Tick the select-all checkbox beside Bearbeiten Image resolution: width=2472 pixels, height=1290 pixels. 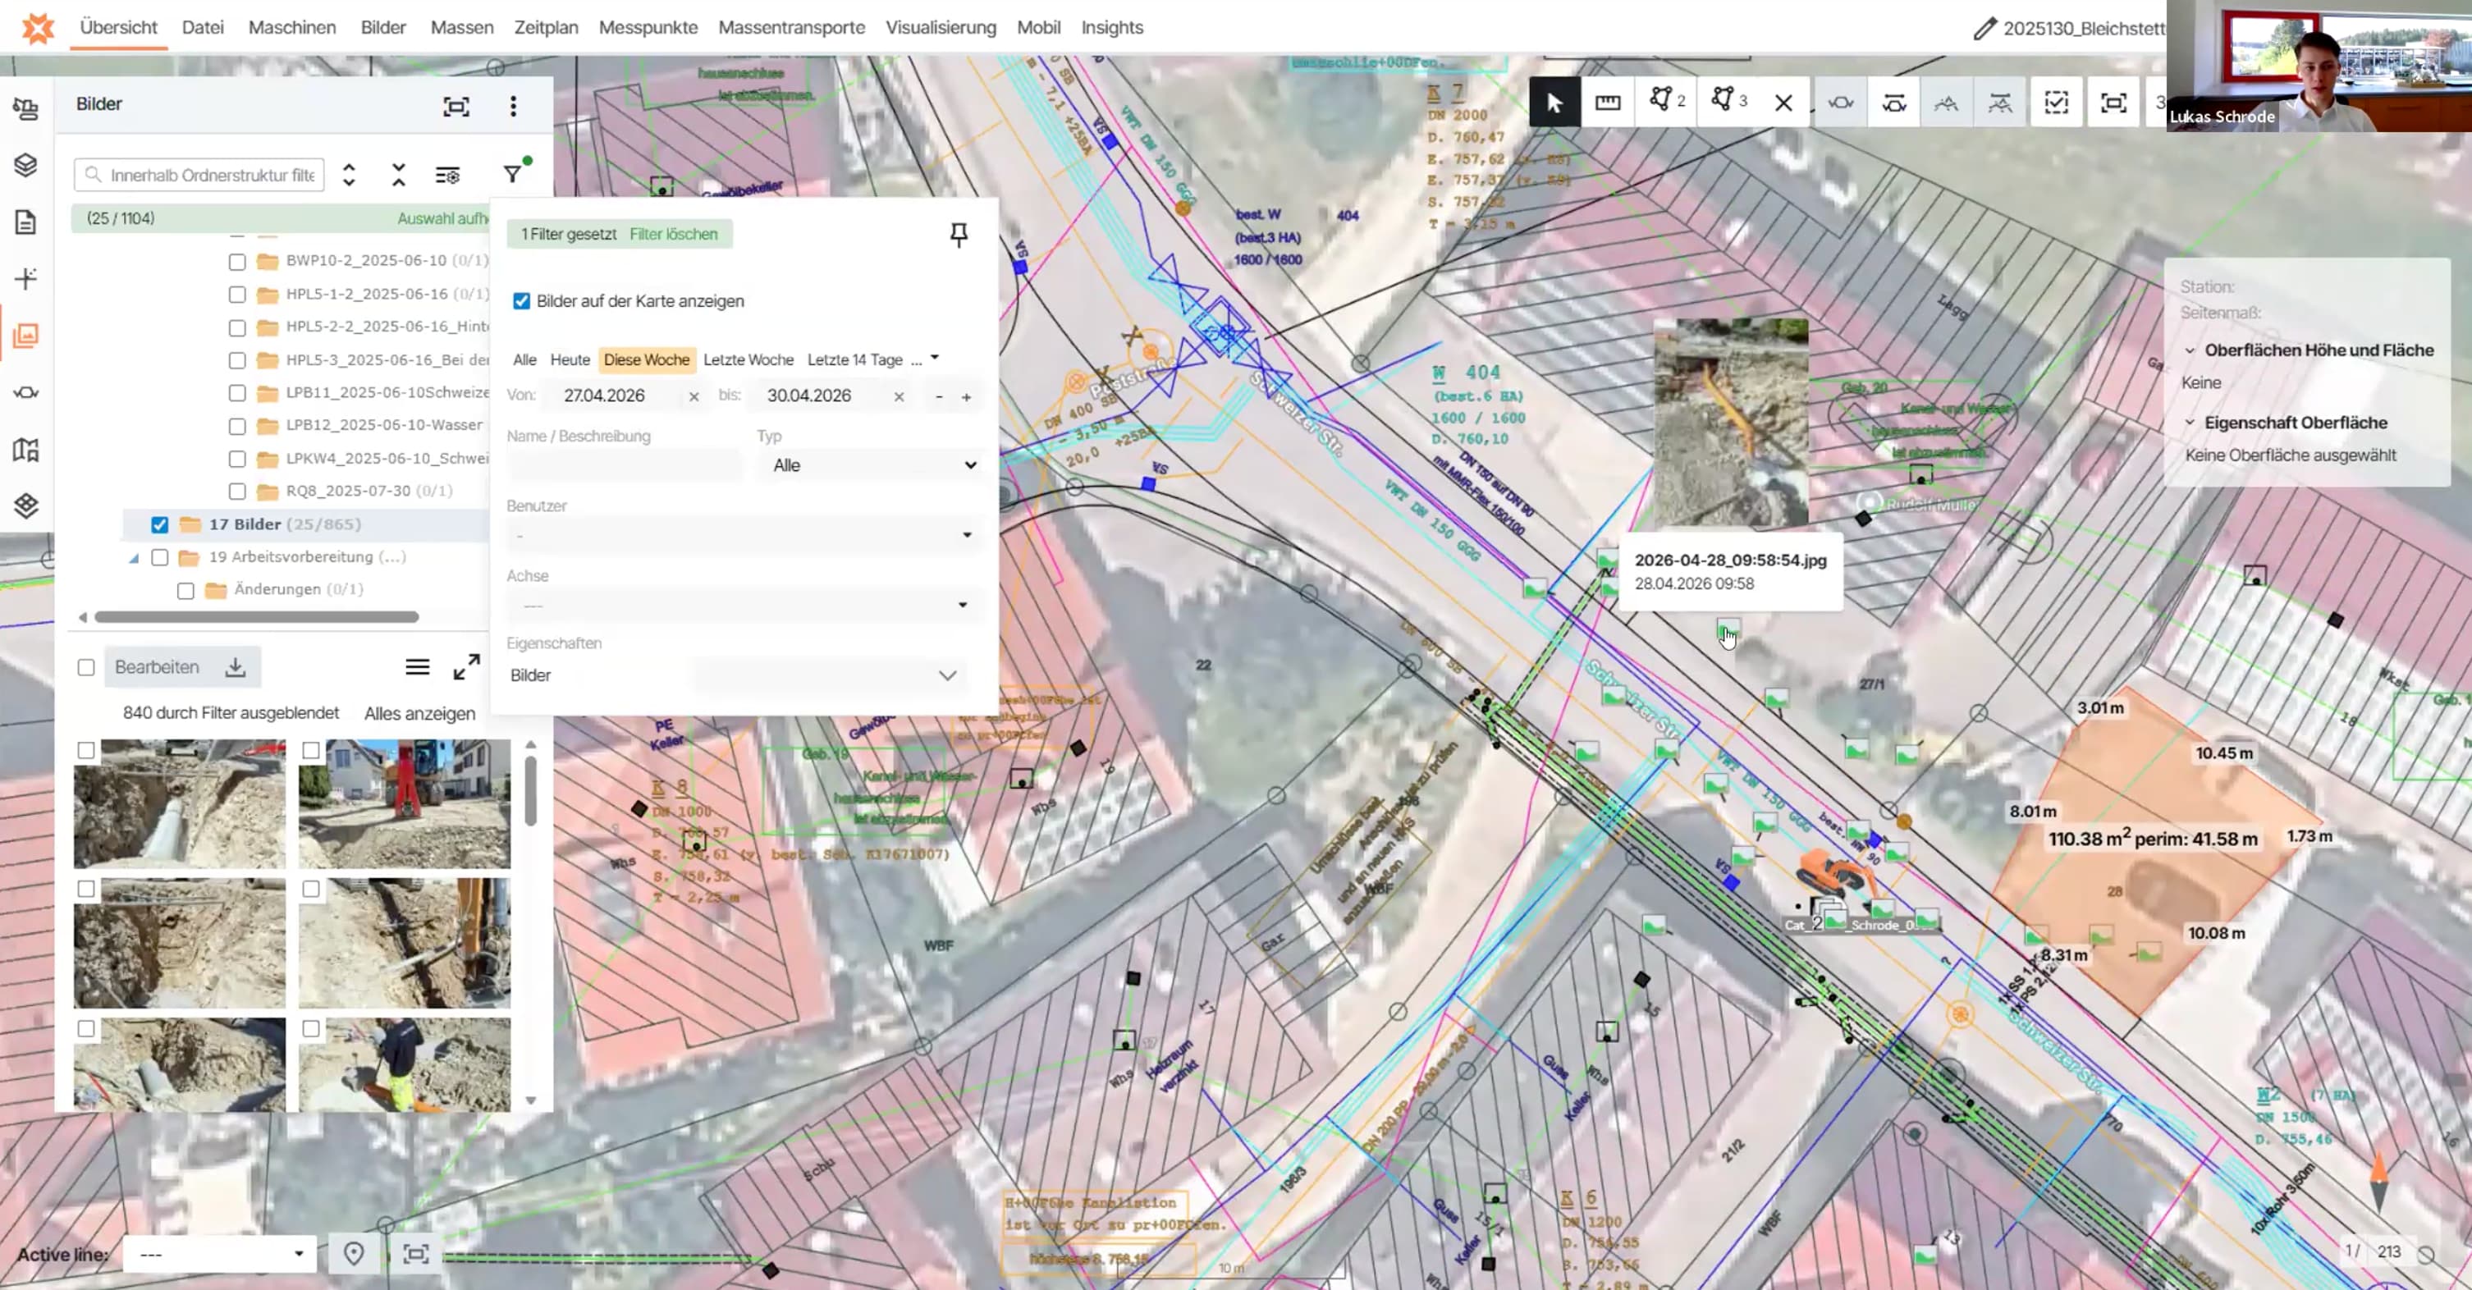coord(86,667)
